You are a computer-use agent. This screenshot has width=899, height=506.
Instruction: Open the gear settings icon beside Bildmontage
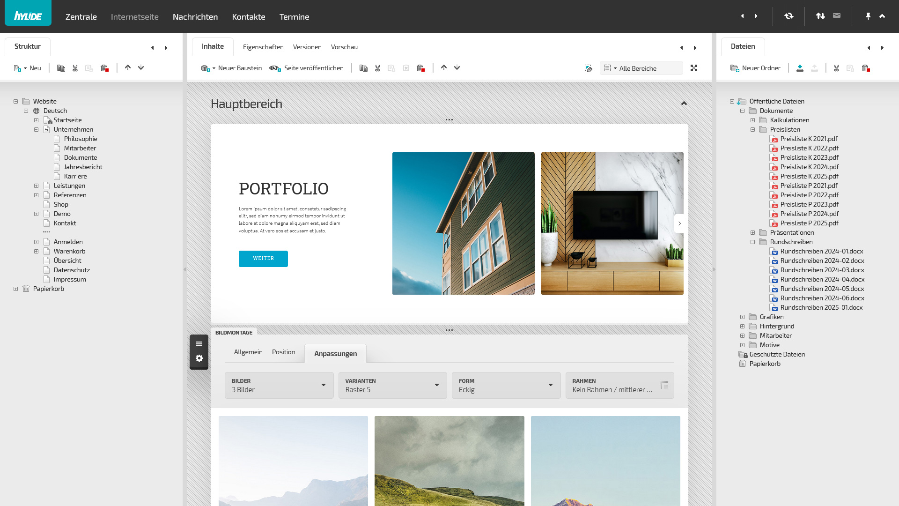199,358
